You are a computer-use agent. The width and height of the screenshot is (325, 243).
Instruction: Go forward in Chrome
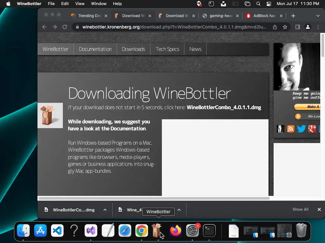click(55, 27)
